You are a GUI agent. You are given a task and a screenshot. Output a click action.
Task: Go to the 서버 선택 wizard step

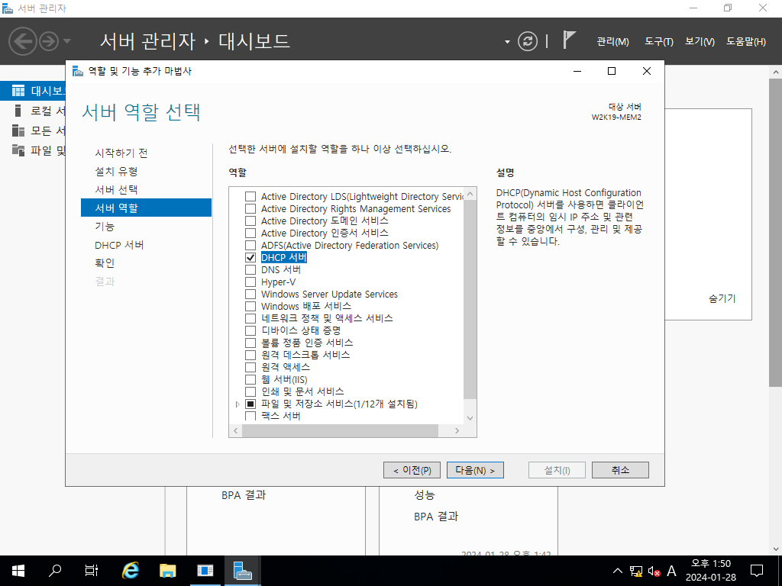(x=116, y=190)
